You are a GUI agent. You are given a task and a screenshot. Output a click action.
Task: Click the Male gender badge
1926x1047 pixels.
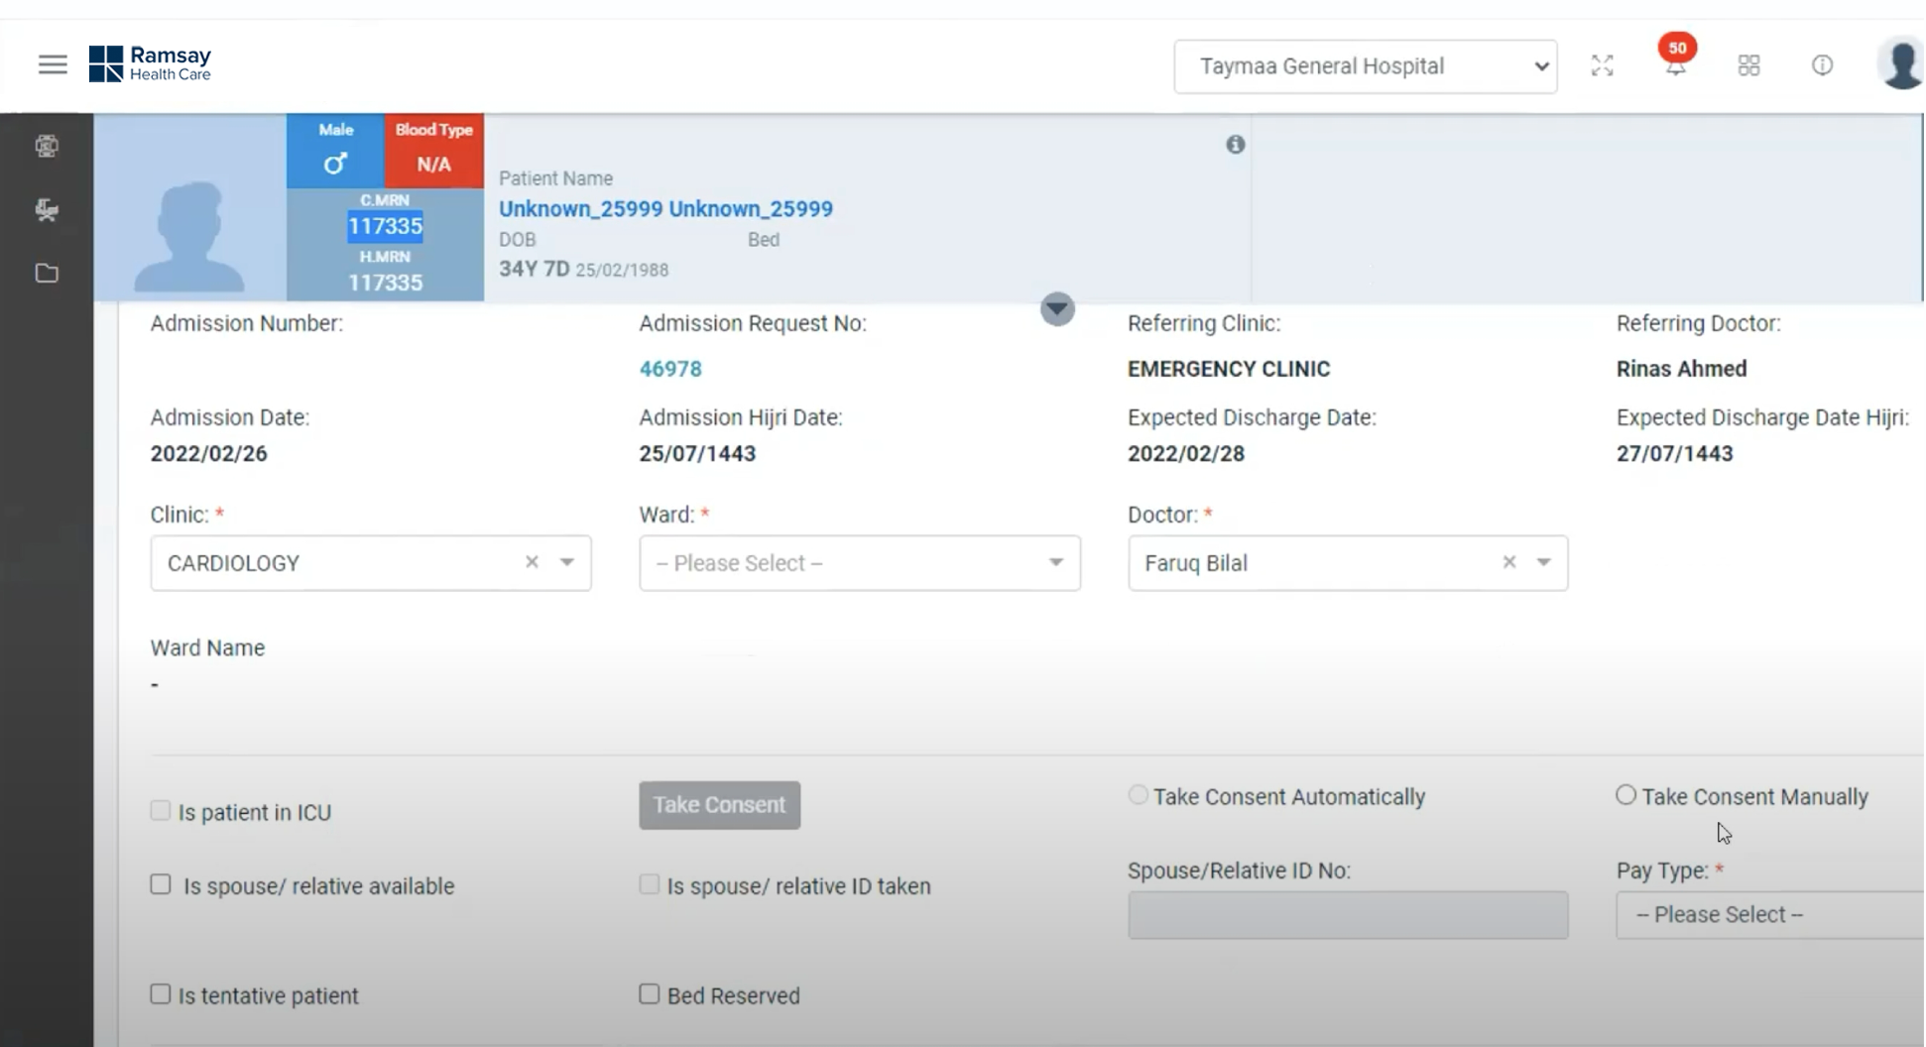coord(335,150)
